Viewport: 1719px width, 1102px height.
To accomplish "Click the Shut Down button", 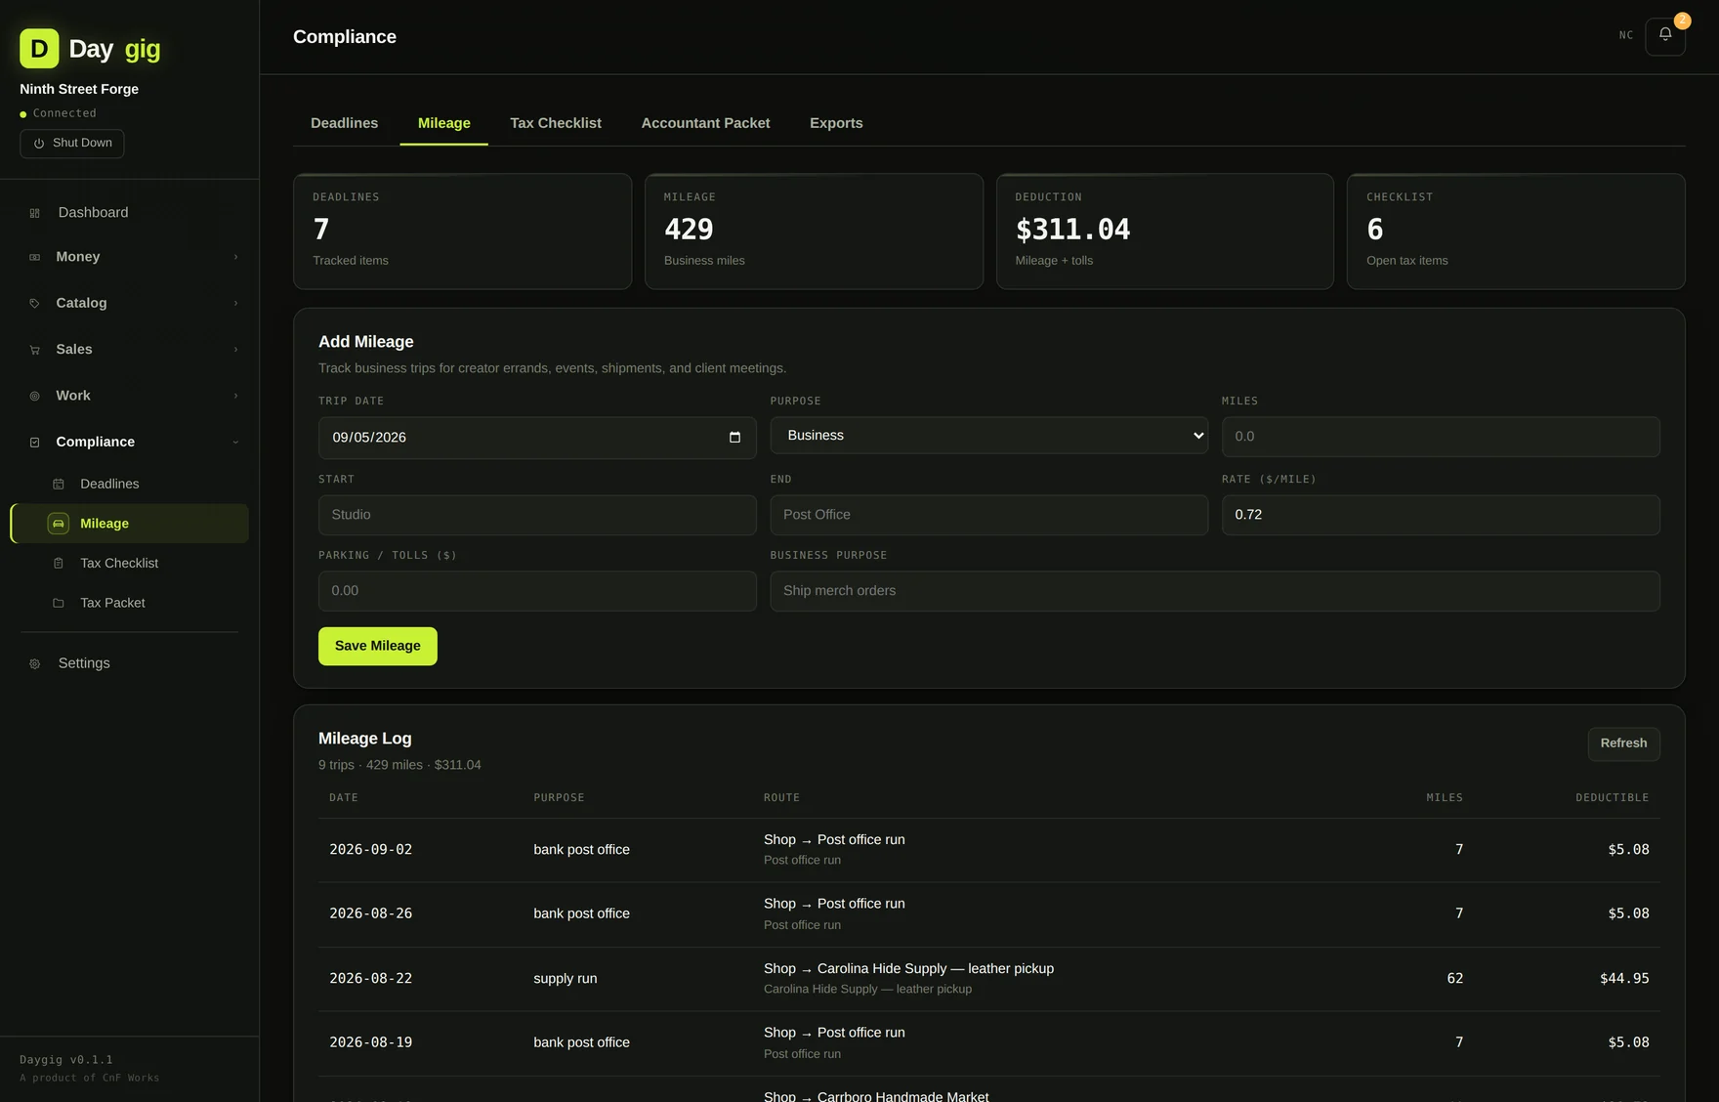I will tap(72, 144).
